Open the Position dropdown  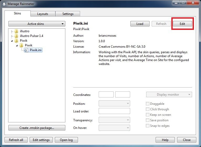coord(114,104)
